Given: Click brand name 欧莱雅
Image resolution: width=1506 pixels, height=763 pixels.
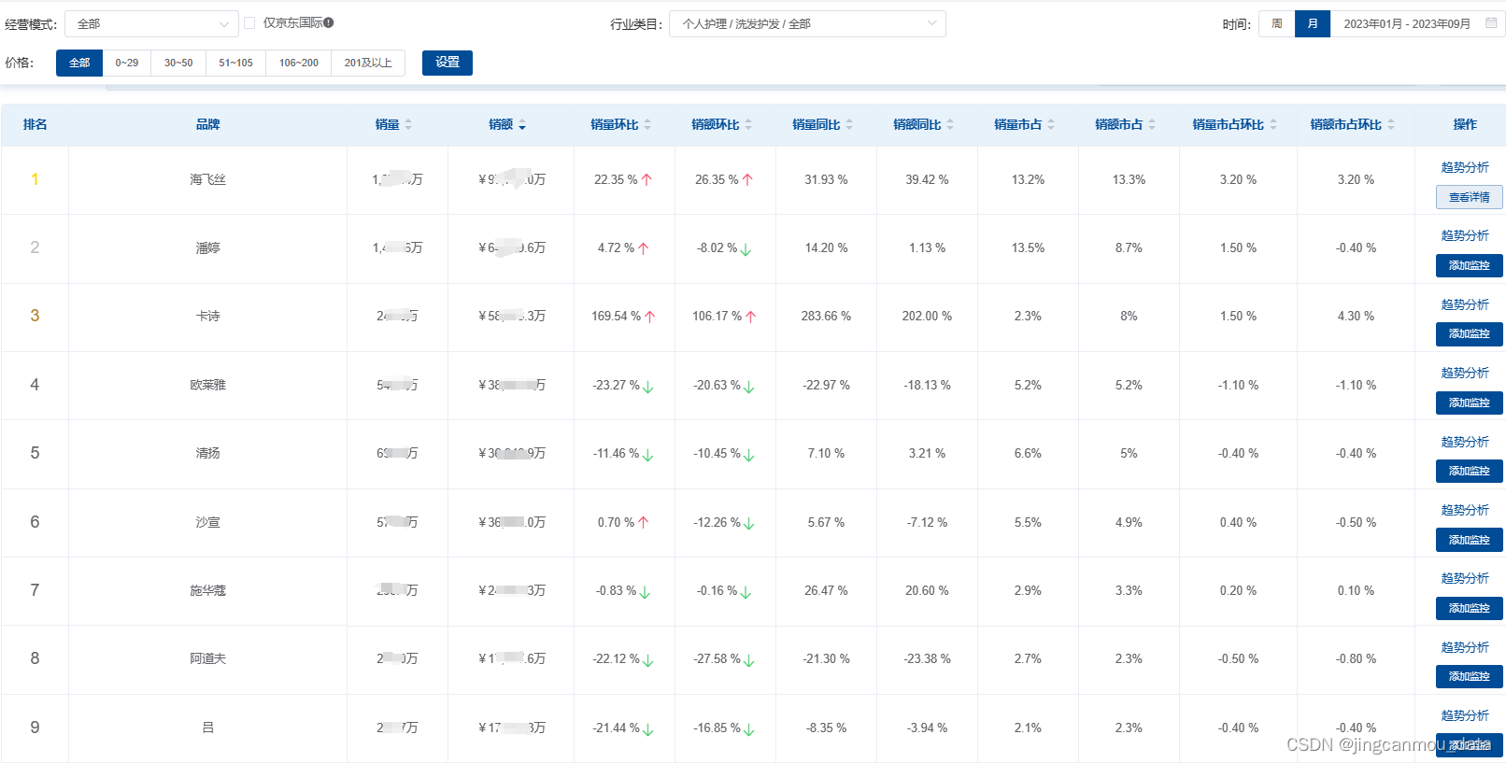Looking at the screenshot, I should (208, 385).
